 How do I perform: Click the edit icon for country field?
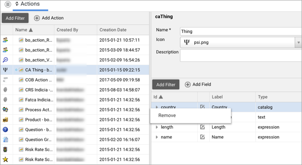202,107
